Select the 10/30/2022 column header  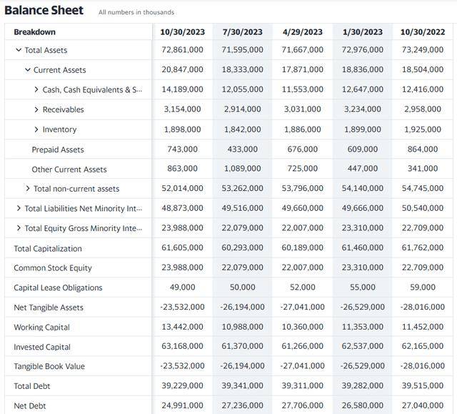click(423, 31)
